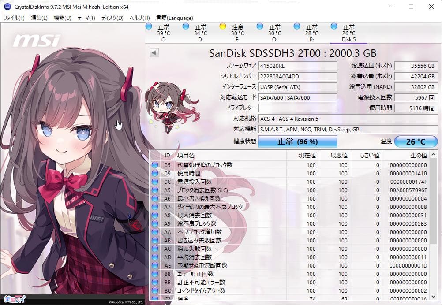This screenshot has width=442, height=305.
Task: Click the blue dot beside 代替処理済のブロック数 row
Action: 155,165
